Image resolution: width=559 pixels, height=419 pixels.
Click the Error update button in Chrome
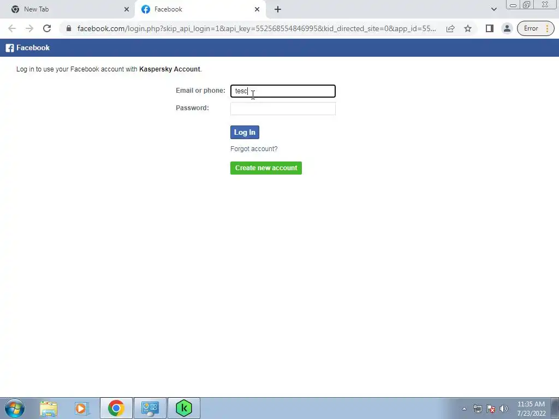pyautogui.click(x=536, y=28)
